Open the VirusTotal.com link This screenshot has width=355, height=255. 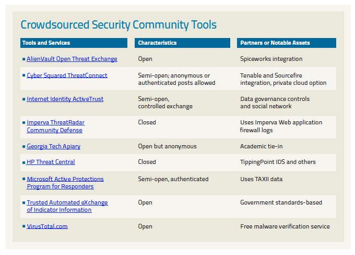(47, 226)
